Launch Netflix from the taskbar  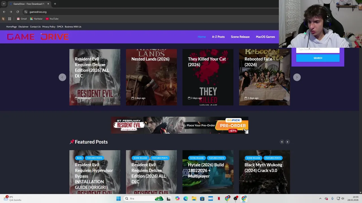tap(219, 198)
